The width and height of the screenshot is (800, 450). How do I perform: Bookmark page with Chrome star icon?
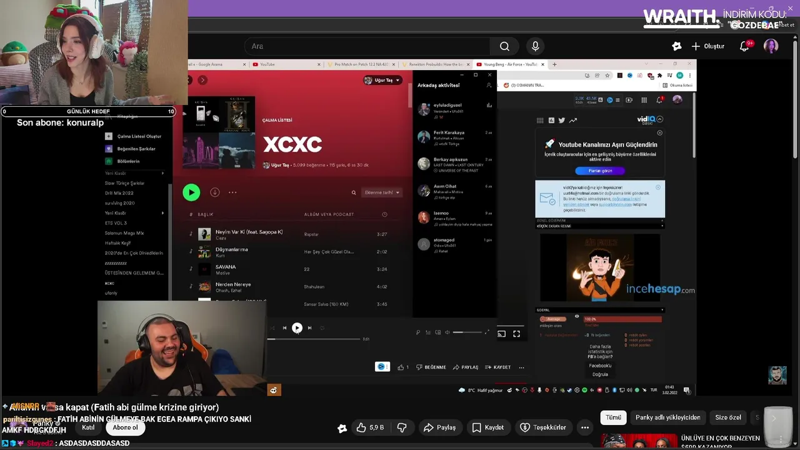point(607,76)
